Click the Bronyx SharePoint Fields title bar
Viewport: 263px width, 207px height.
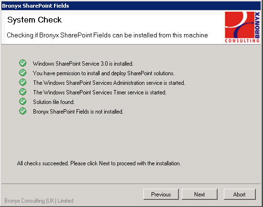pos(131,6)
